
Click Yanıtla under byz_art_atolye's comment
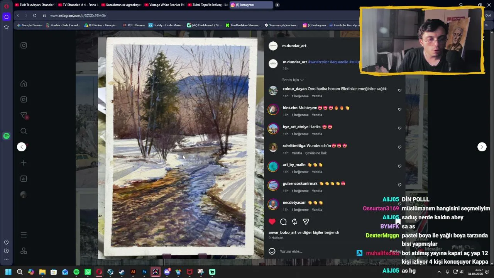(317, 134)
